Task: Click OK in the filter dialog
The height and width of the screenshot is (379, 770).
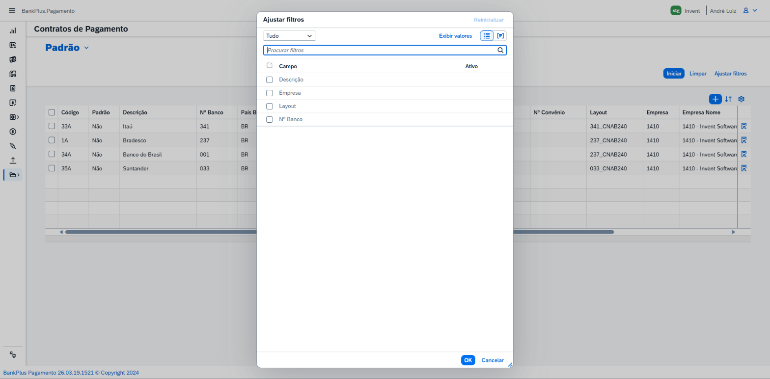Action: pos(468,360)
